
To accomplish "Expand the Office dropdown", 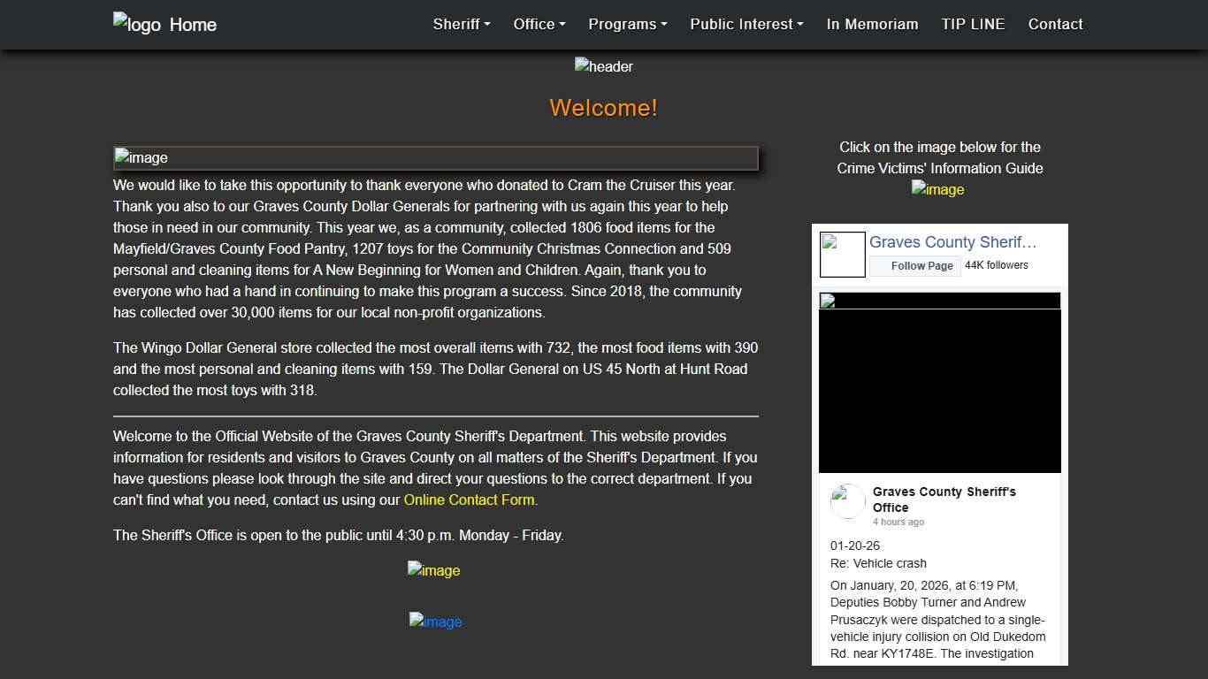I will coord(539,24).
